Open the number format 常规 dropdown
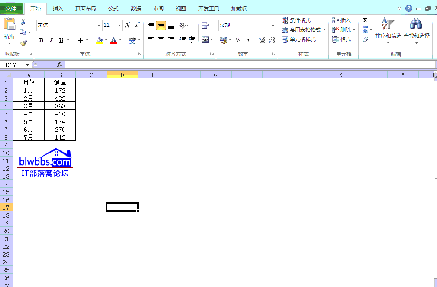437x287 pixels. [x=273, y=25]
